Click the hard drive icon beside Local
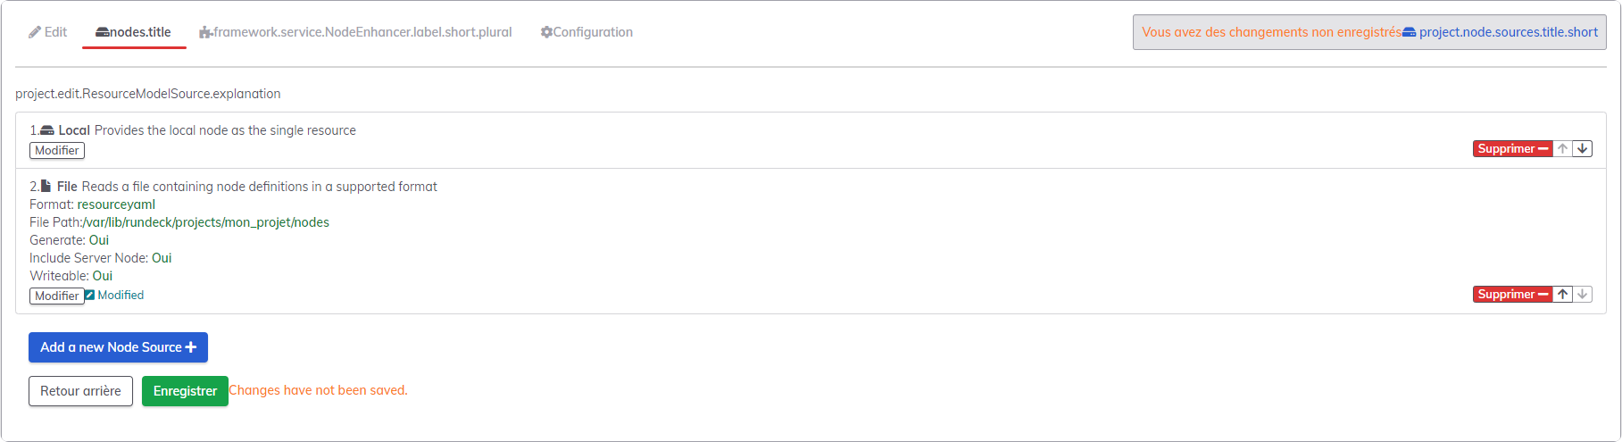The height and width of the screenshot is (442, 1622). coord(47,130)
